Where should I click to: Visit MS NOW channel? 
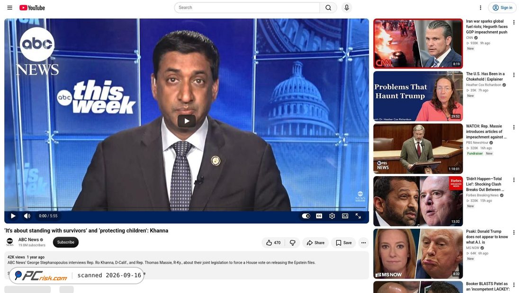(x=473, y=248)
